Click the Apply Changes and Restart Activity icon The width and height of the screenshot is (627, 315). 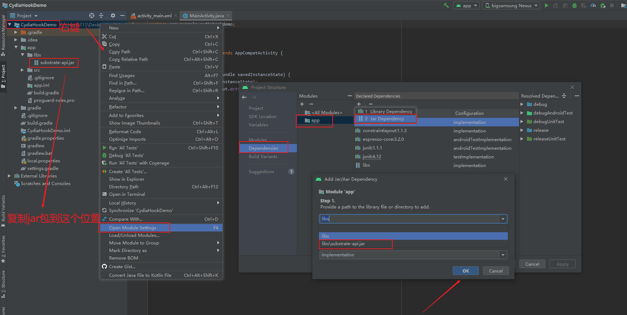point(556,5)
